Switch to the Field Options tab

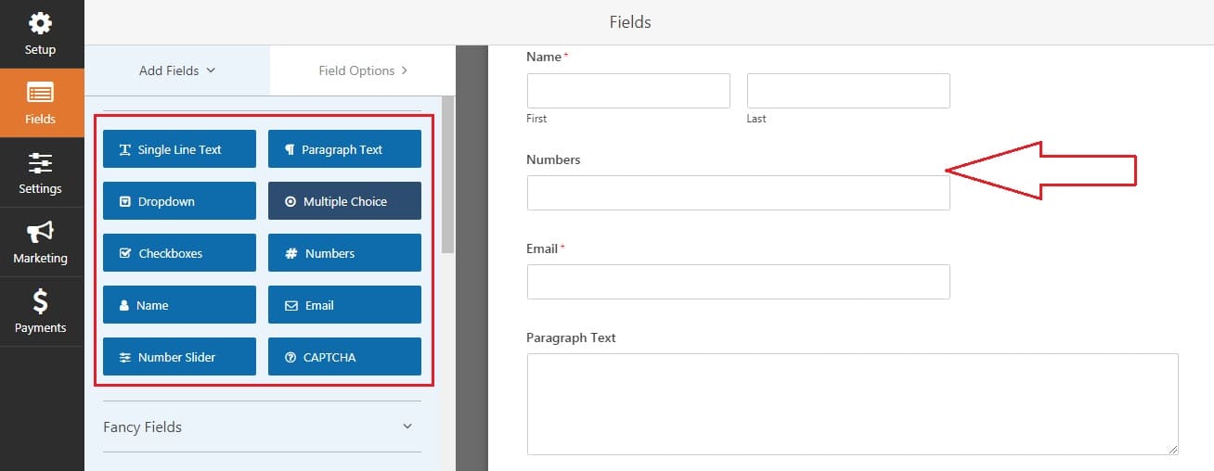[363, 70]
